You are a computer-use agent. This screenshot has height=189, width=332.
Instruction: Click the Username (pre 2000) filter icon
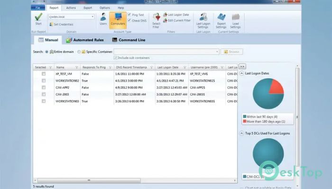pyautogui.click(x=222, y=68)
